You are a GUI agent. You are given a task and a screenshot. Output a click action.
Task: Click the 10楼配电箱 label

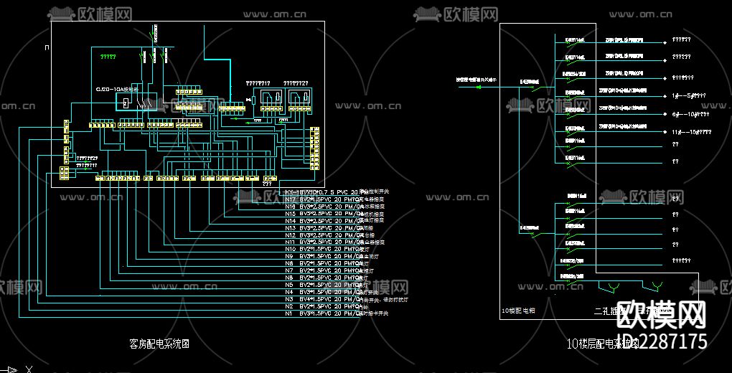coord(518,311)
